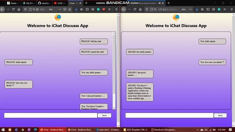Click the left browser page's scrollbar down arrow
The image size is (235, 132).
118,125
